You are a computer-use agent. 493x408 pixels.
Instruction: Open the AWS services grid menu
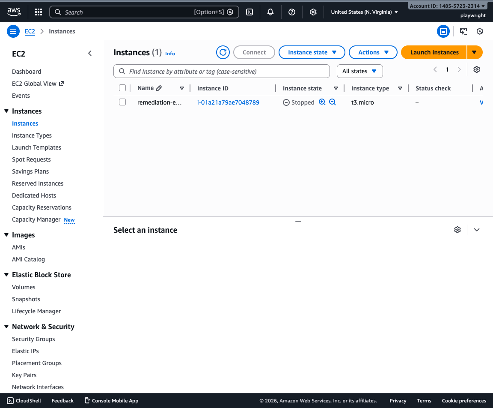38,12
